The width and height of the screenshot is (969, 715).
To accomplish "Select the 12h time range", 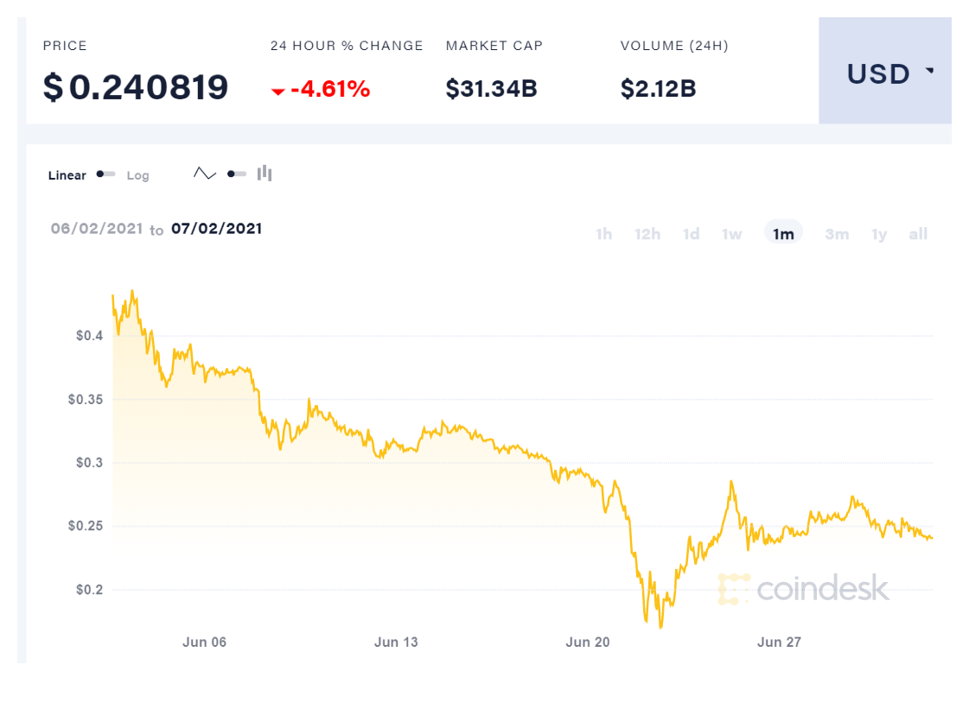I will coord(647,234).
